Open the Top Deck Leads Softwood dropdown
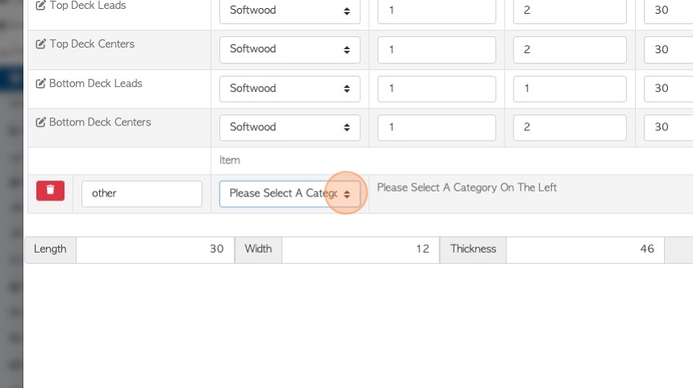 290,10
